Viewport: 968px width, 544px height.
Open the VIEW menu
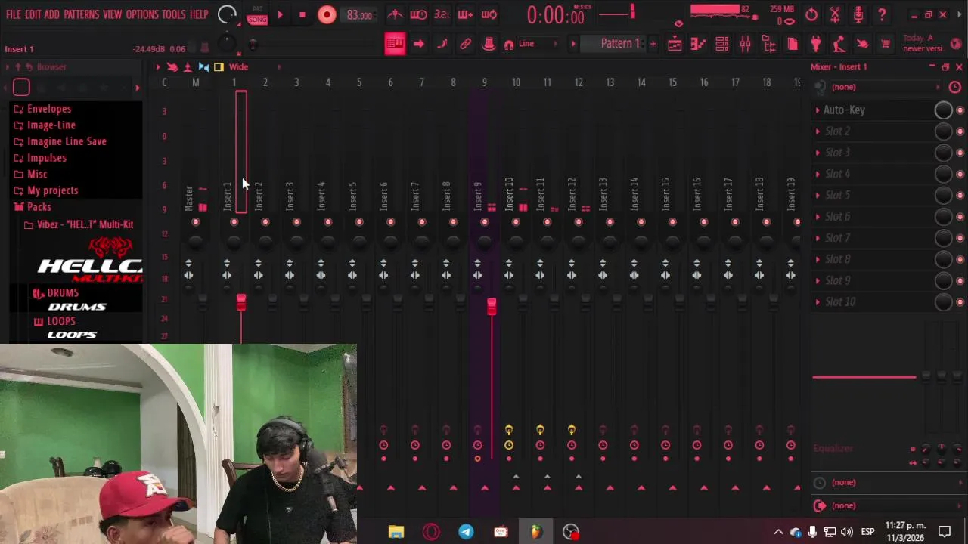(x=112, y=14)
